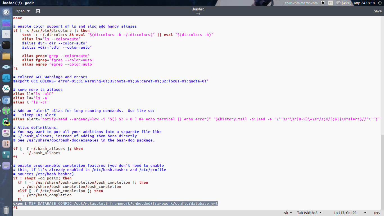Screen dimensions: 384x216
Task: Open the power menu in the top panel
Action: pos(381,3)
